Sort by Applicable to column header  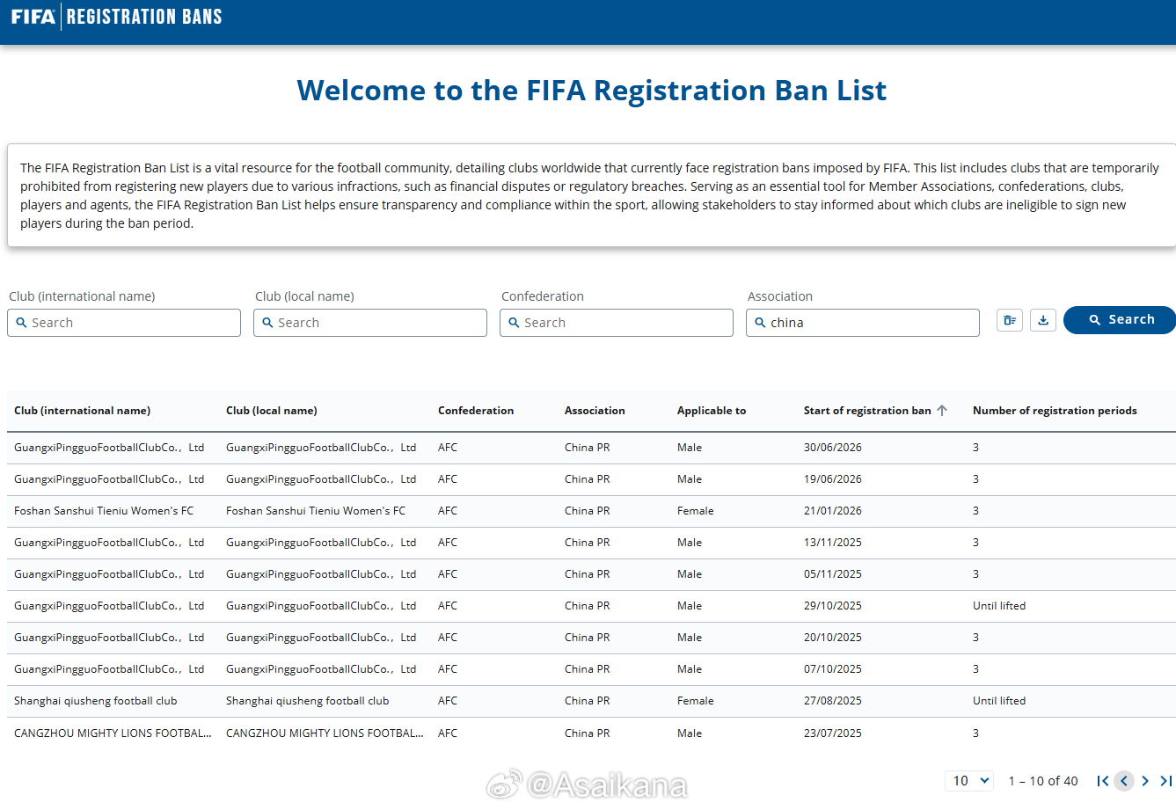pyautogui.click(x=712, y=411)
